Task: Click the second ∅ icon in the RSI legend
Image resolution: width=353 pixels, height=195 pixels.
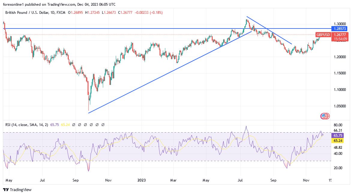Action: point(79,124)
